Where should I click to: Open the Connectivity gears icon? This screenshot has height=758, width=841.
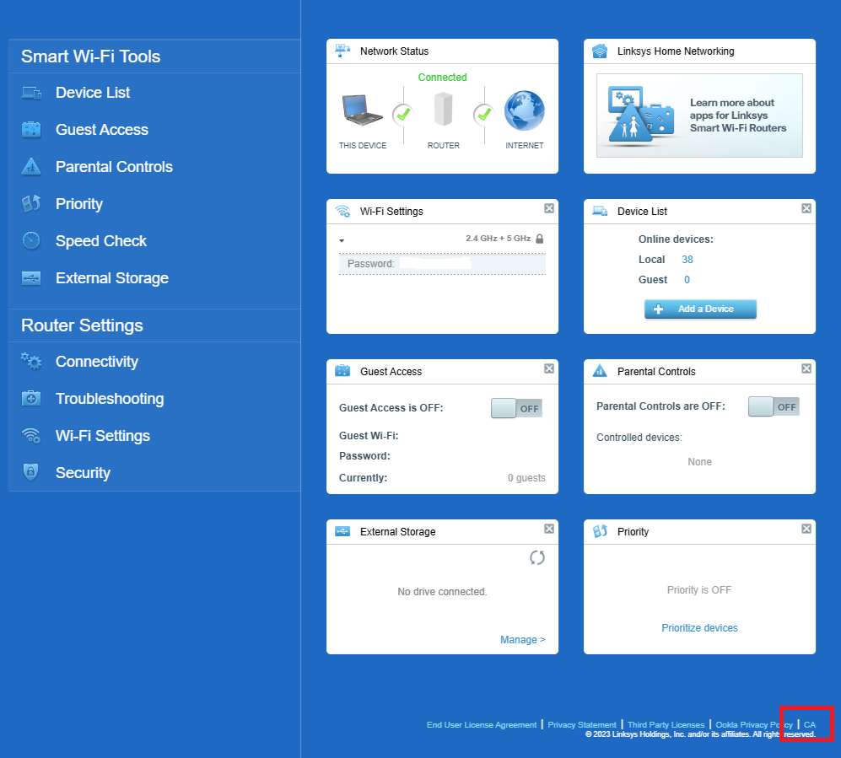click(x=31, y=362)
